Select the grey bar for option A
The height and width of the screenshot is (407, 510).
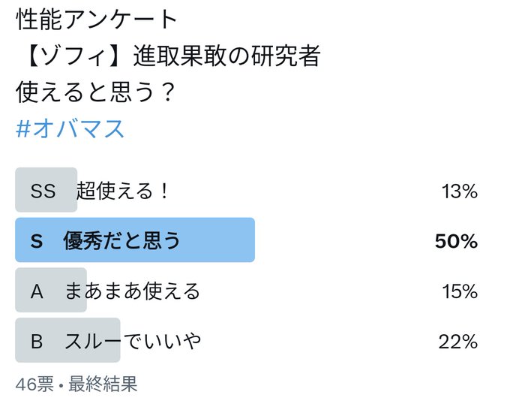pyautogui.click(x=51, y=290)
